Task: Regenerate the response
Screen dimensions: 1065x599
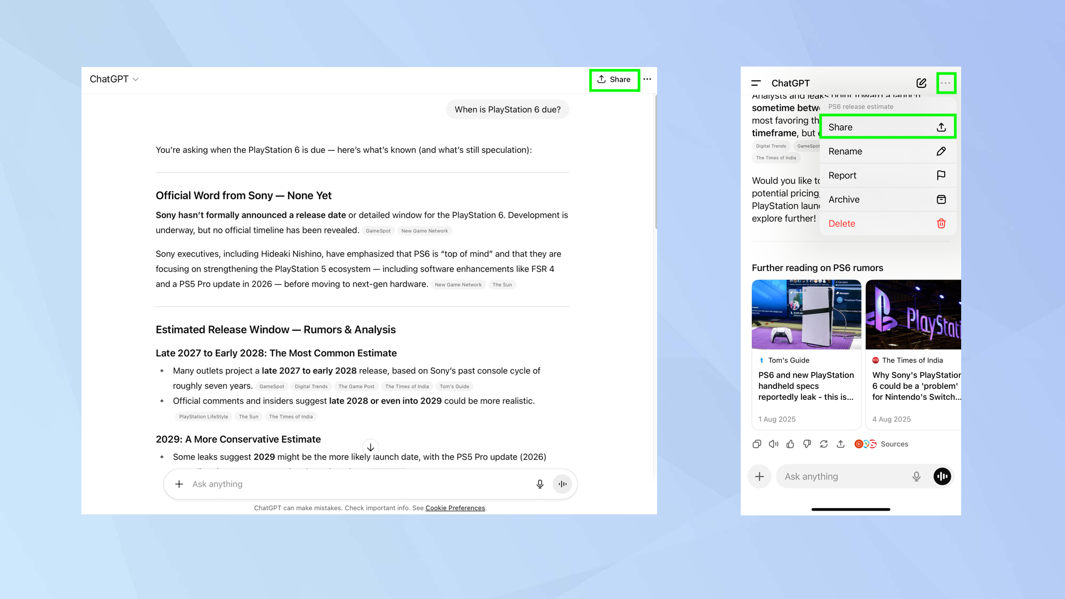Action: [824, 444]
